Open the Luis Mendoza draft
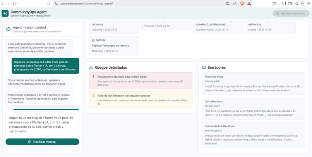Screen dimensions: 312x157 point(254,108)
